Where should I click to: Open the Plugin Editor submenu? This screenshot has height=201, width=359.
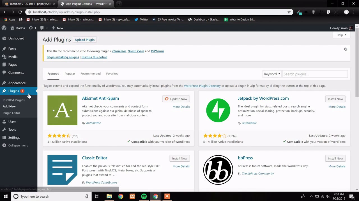click(x=11, y=113)
